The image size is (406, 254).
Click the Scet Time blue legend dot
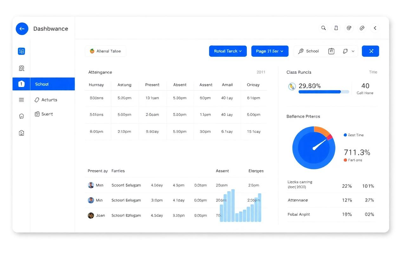click(x=345, y=135)
